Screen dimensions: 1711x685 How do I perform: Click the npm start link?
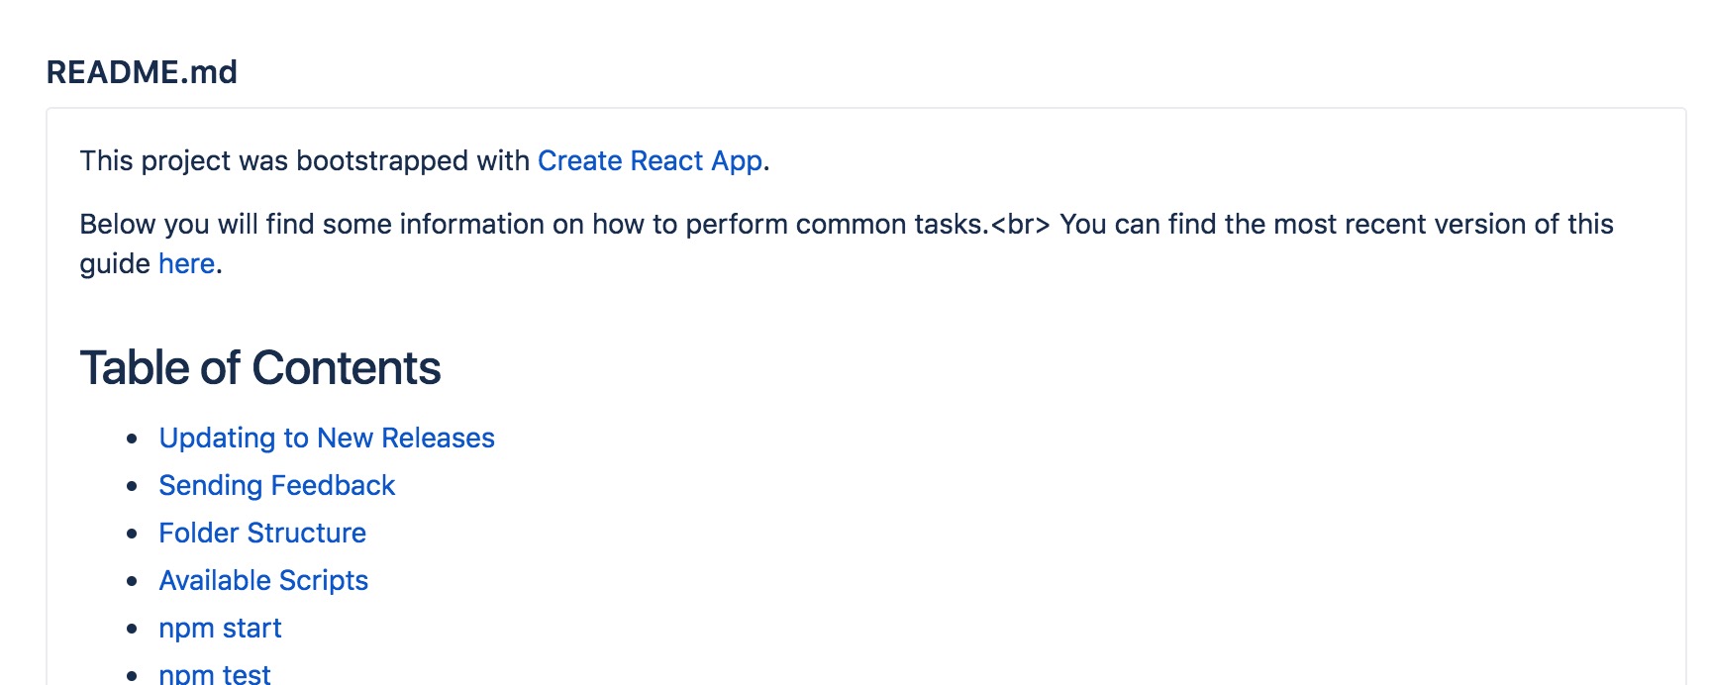coord(220,629)
